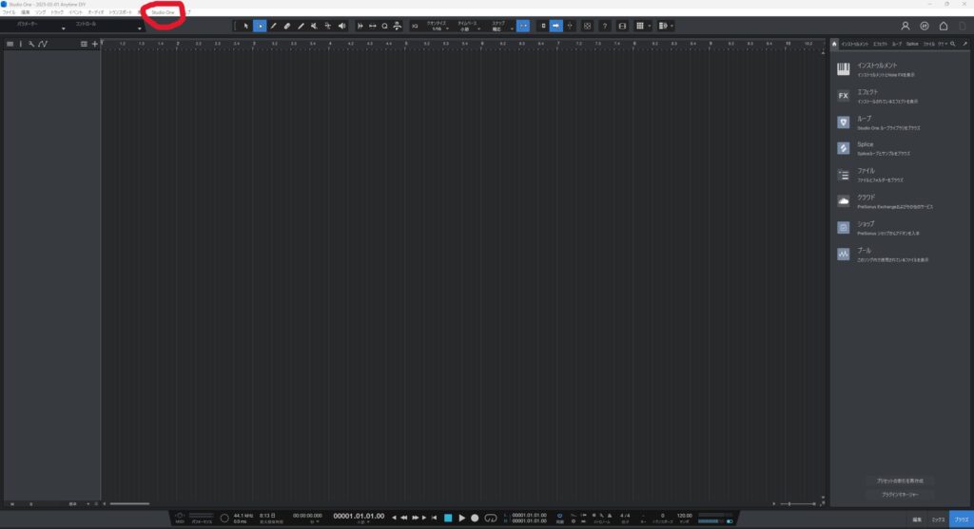
Task: Open the Instruments browser icon
Action: pyautogui.click(x=843, y=68)
